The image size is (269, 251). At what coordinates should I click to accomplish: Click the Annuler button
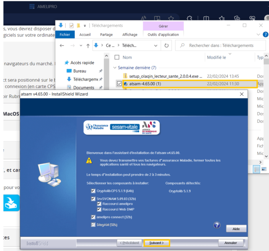coord(231,243)
